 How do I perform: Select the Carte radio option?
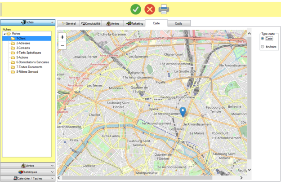(x=263, y=39)
